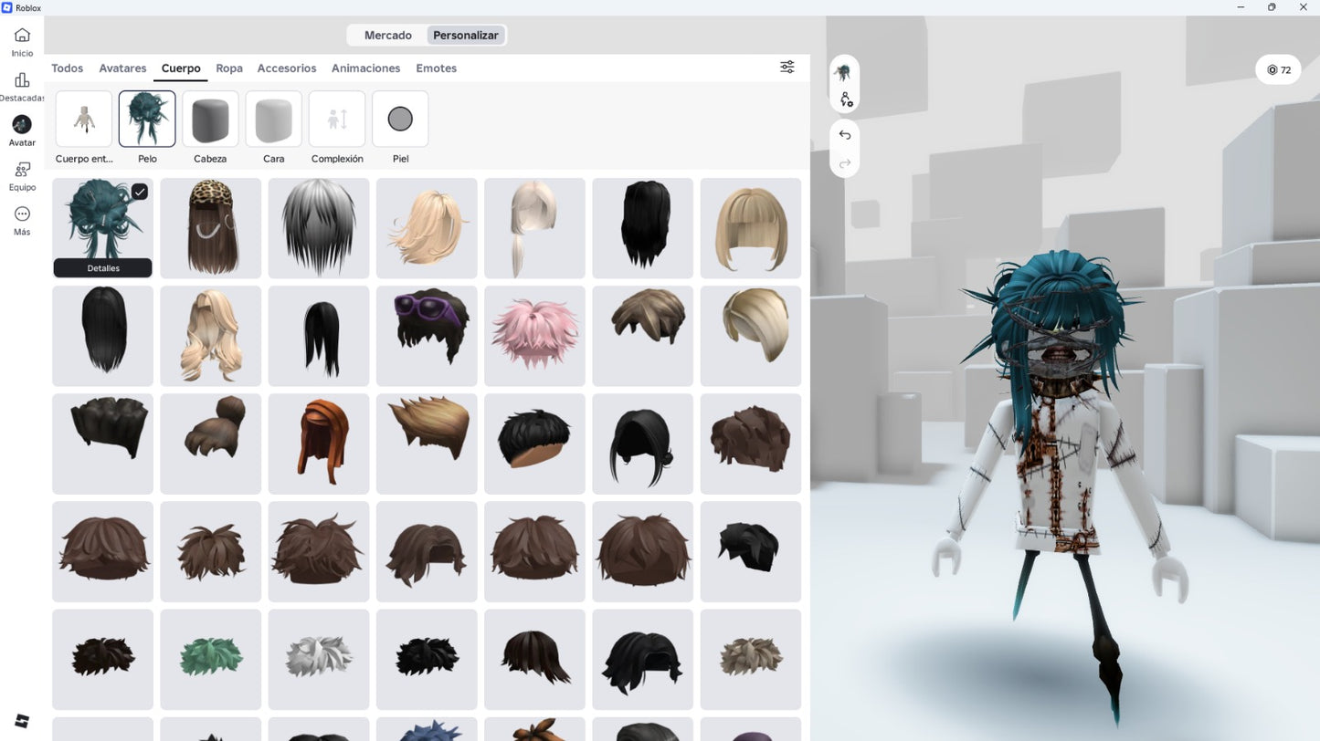This screenshot has height=741, width=1320.
Task: Redo the avatar change
Action: click(845, 163)
